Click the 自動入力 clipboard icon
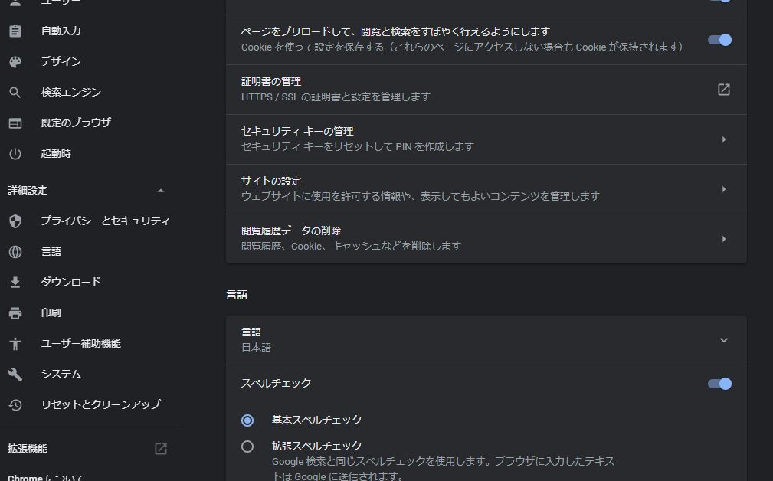This screenshot has height=481, width=773. (15, 31)
